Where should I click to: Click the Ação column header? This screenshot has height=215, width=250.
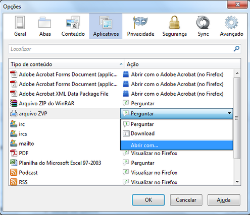(x=182, y=64)
